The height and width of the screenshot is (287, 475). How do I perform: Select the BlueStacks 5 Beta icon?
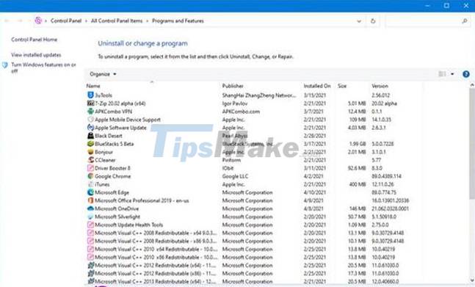(90, 144)
